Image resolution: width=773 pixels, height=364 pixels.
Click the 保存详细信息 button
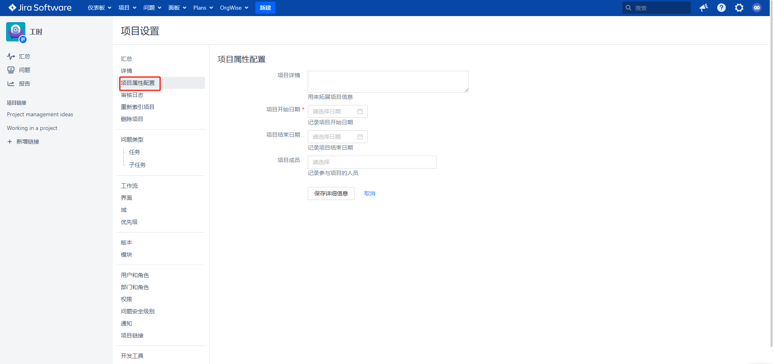331,193
